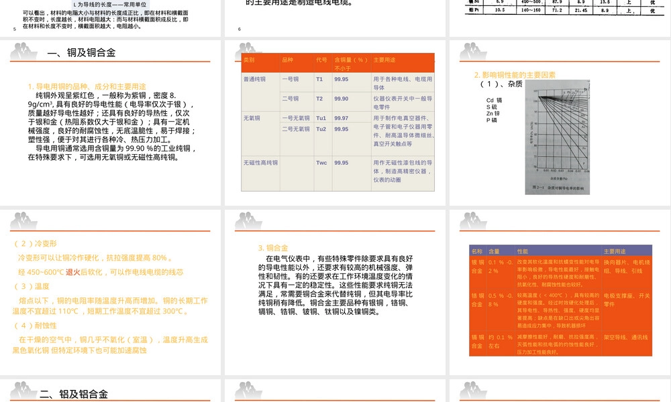Select the impurity conductivity chart image
This screenshot has width=671, height=402.
pos(557,137)
